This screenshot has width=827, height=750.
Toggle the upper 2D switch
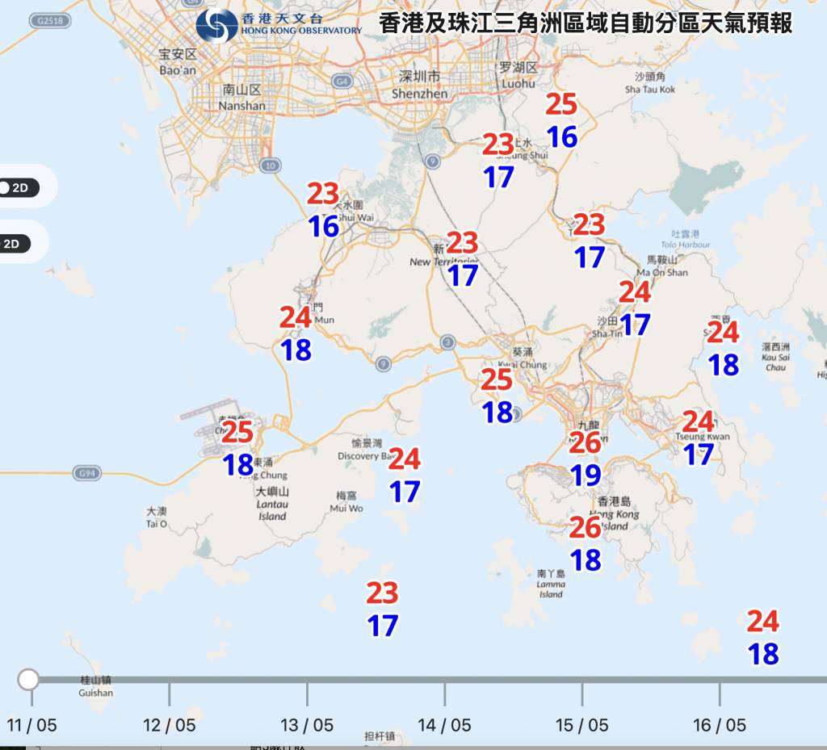19,187
